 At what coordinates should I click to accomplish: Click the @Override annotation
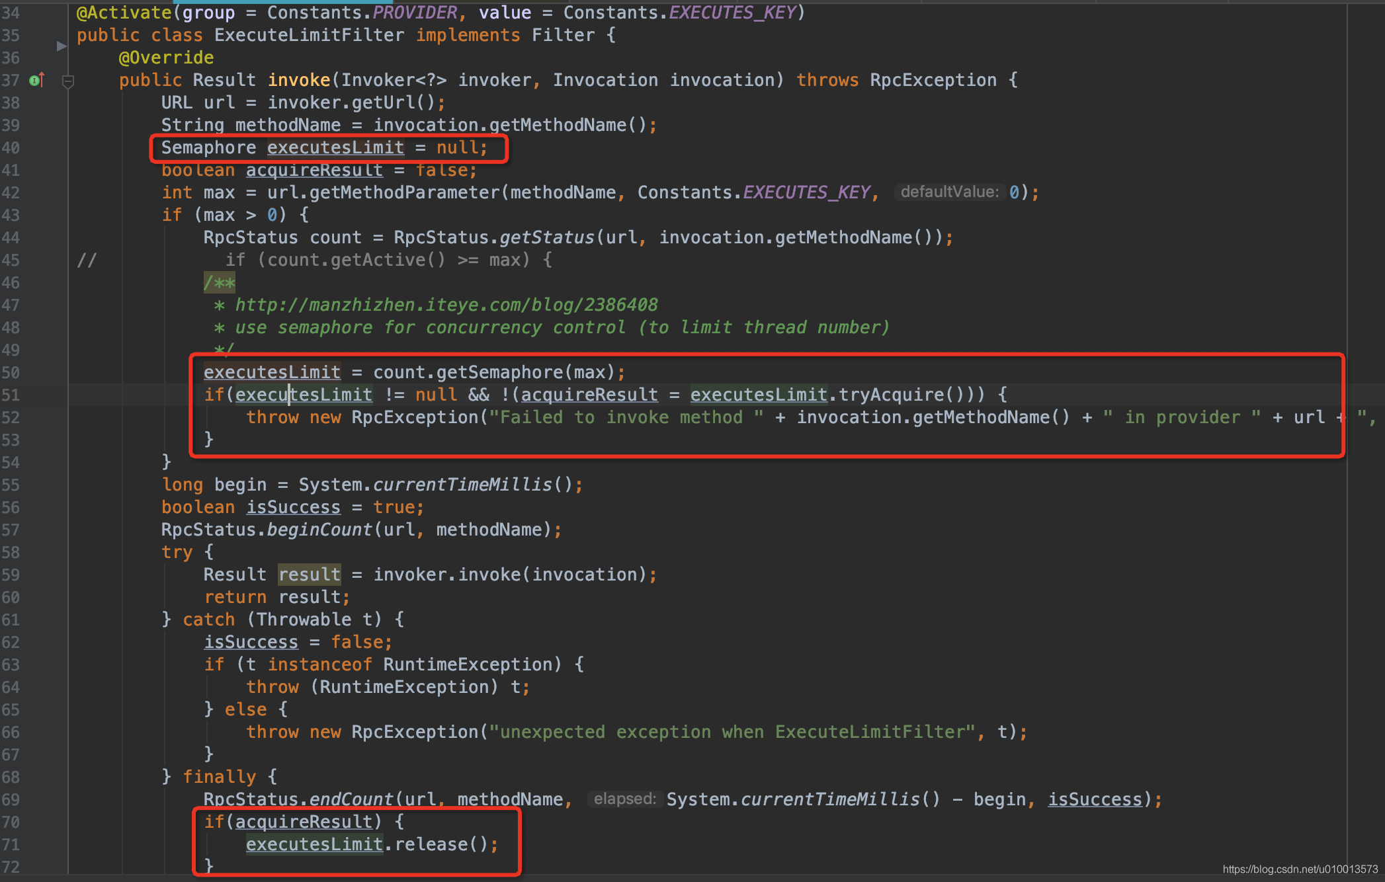point(166,58)
